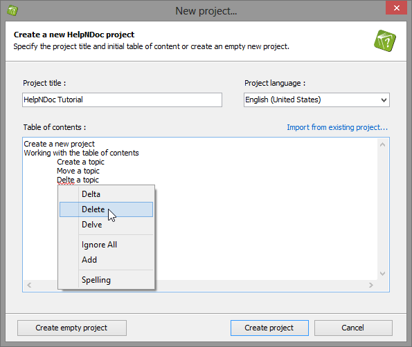Click table of contents scroll down arrow
The height and width of the screenshot is (347, 412).
click(x=382, y=274)
